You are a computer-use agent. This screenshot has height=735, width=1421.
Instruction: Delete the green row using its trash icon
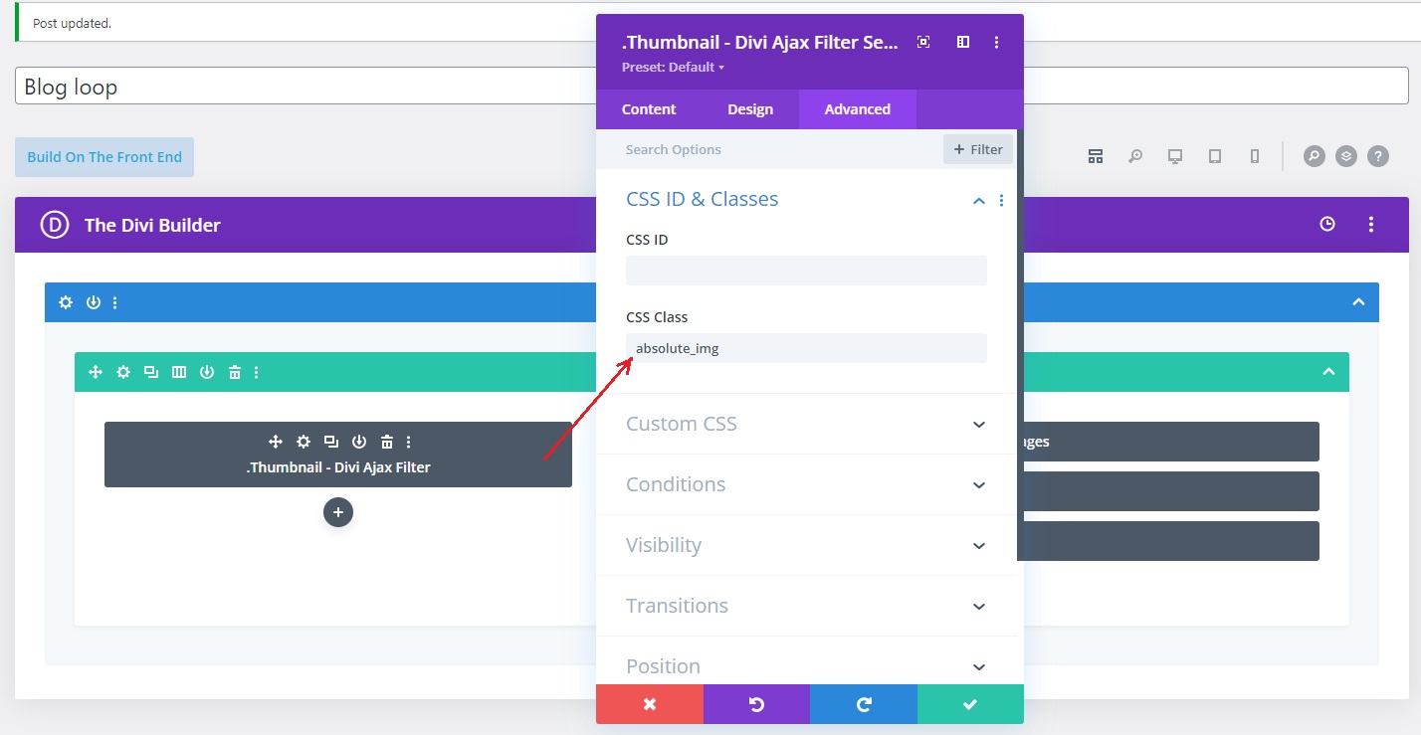click(235, 372)
